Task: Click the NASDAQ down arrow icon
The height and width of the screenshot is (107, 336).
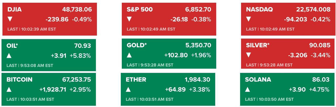Action: pyautogui.click(x=249, y=19)
